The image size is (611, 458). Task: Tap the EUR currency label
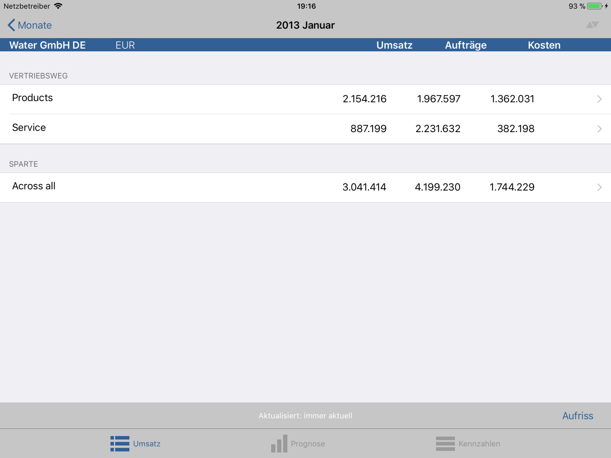(125, 45)
